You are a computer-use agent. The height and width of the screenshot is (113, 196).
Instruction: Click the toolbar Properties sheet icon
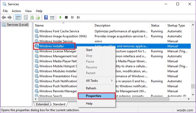26,17
